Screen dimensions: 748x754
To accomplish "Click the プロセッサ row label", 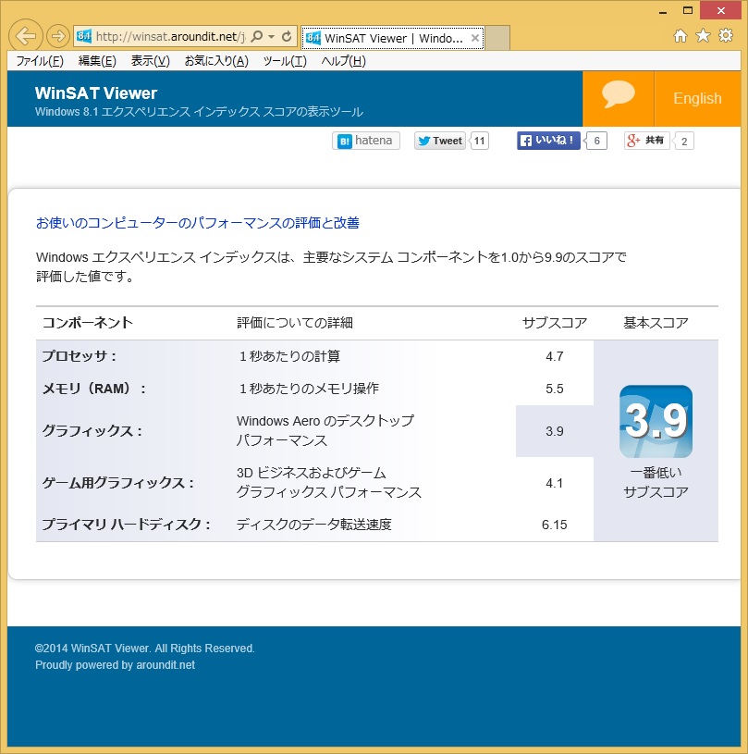I will [80, 356].
